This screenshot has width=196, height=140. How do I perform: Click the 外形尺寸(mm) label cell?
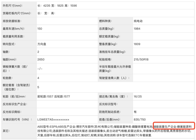point(19,6)
